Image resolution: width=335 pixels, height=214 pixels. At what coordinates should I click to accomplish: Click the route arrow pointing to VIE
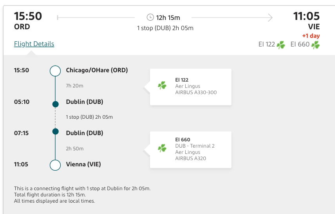[x=270, y=17]
